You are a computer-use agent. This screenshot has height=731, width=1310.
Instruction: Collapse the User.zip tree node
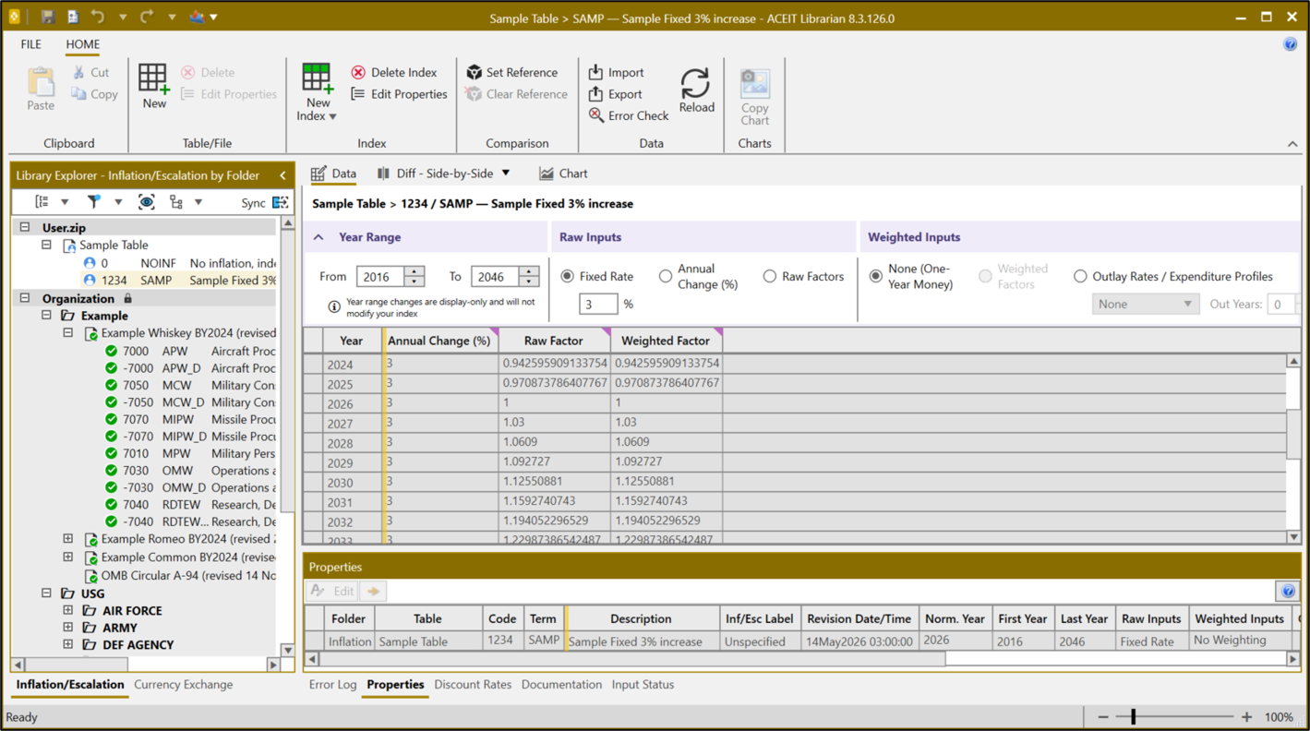pos(25,227)
